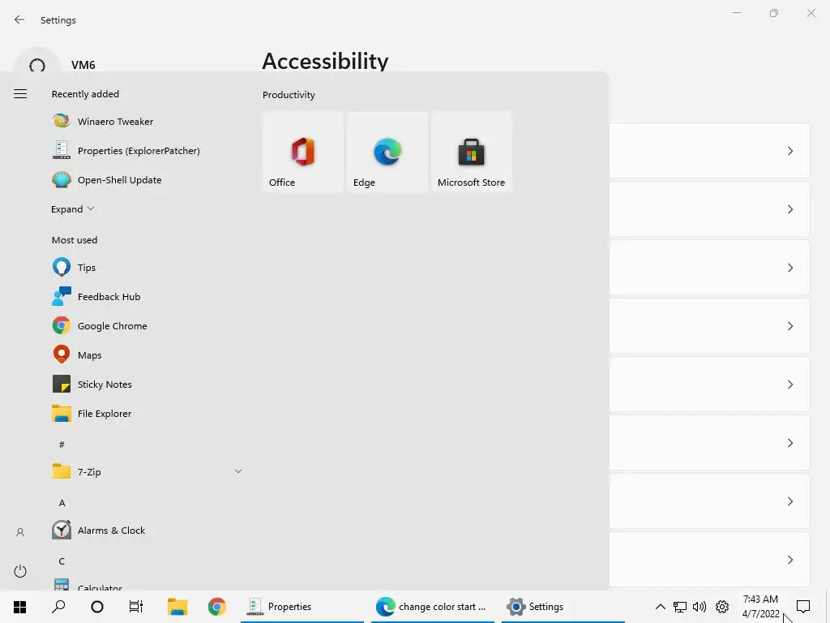Launch Feedback Hub
This screenshot has height=623, width=830.
coord(146,297)
